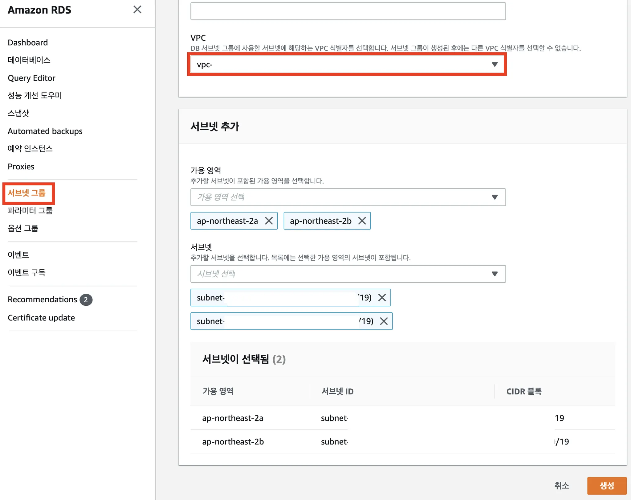Viewport: 631px width, 500px height.
Task: Remove the second selected subnet chip
Action: pos(384,321)
